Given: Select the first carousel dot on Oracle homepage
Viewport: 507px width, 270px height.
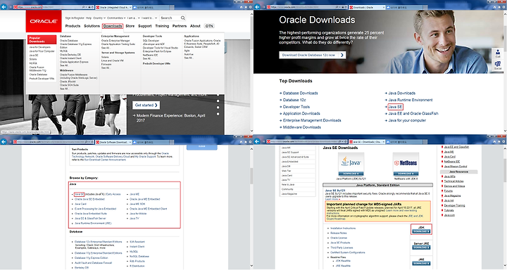Looking at the screenshot, I should 218,95.
